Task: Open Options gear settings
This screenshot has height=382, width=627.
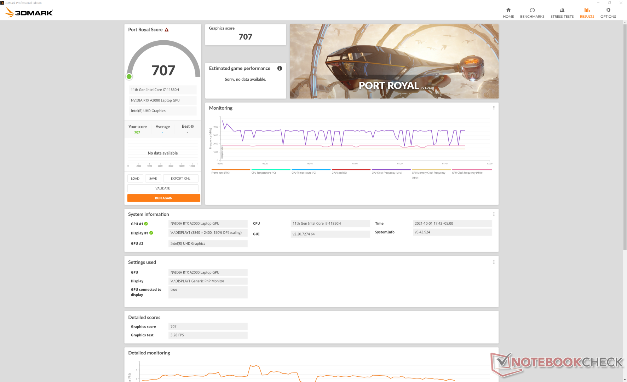Action: (608, 10)
